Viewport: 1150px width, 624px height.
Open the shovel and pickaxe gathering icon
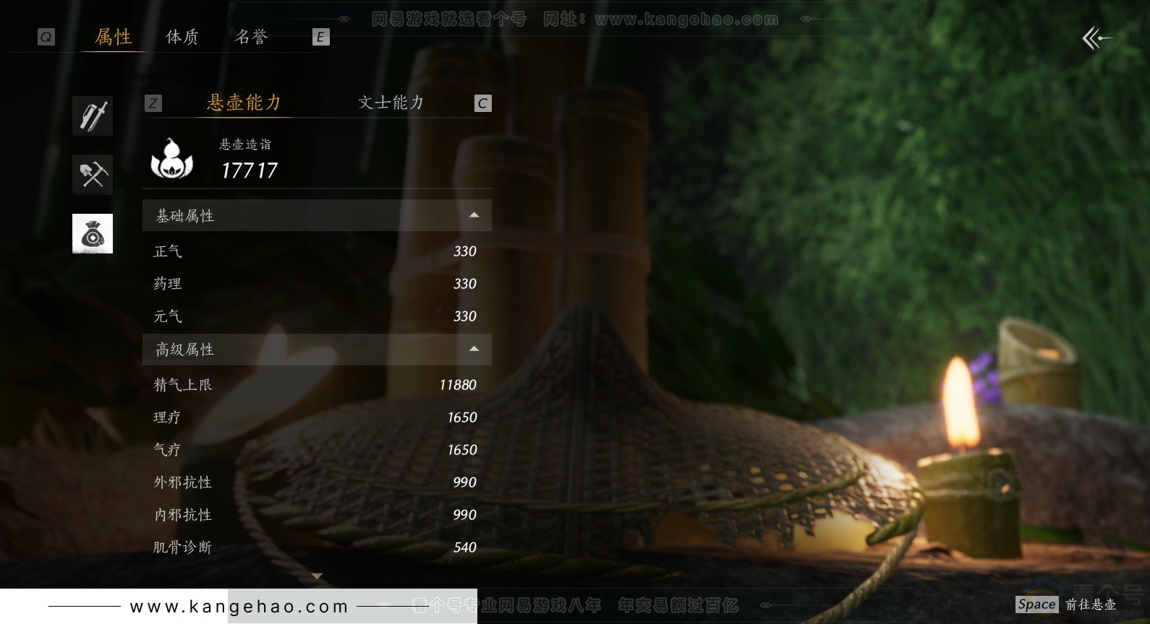[x=93, y=174]
